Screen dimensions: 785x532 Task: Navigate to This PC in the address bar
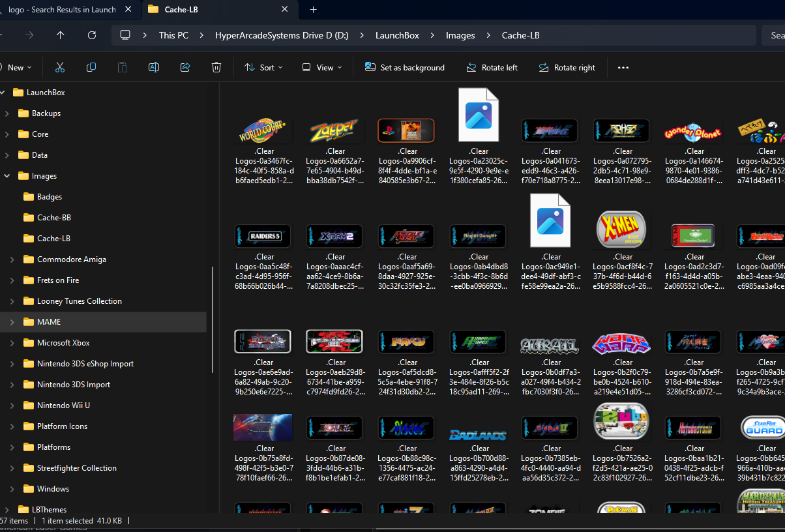[x=173, y=35]
